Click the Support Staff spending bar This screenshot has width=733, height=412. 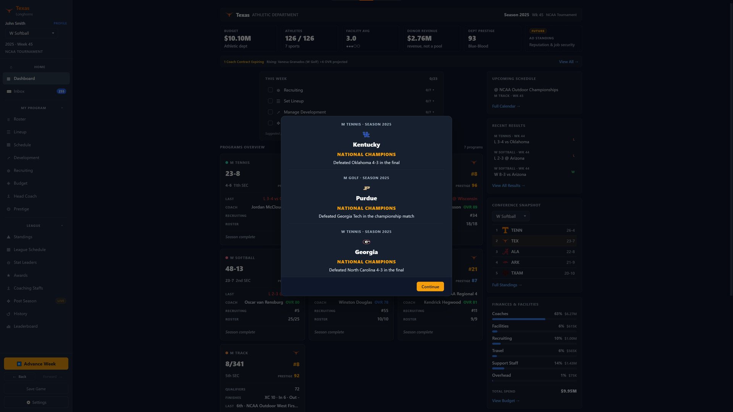tap(534, 369)
